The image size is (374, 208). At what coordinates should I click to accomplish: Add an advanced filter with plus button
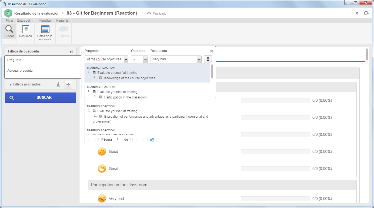click(68, 85)
